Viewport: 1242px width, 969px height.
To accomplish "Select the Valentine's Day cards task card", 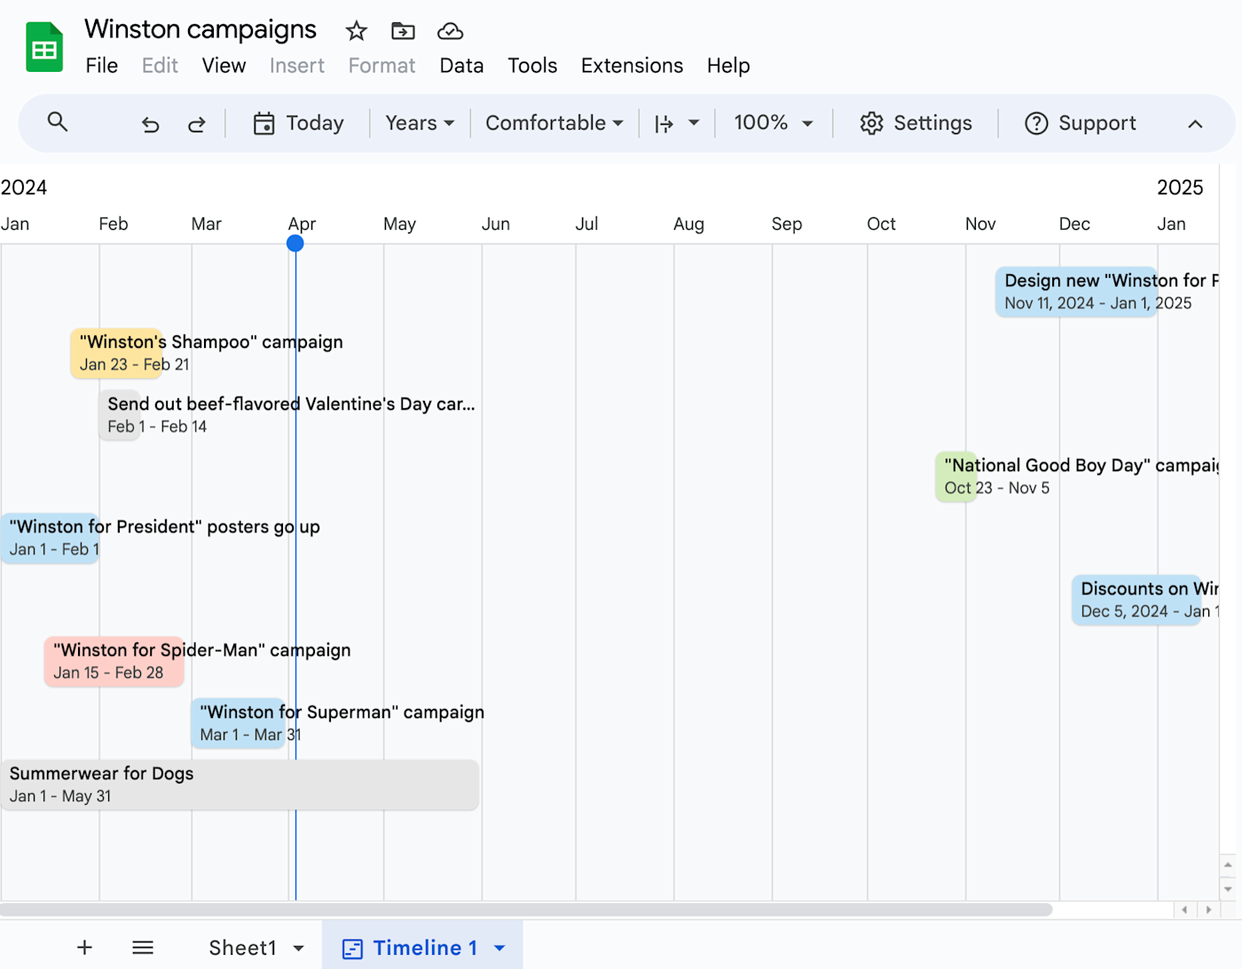I will click(120, 415).
